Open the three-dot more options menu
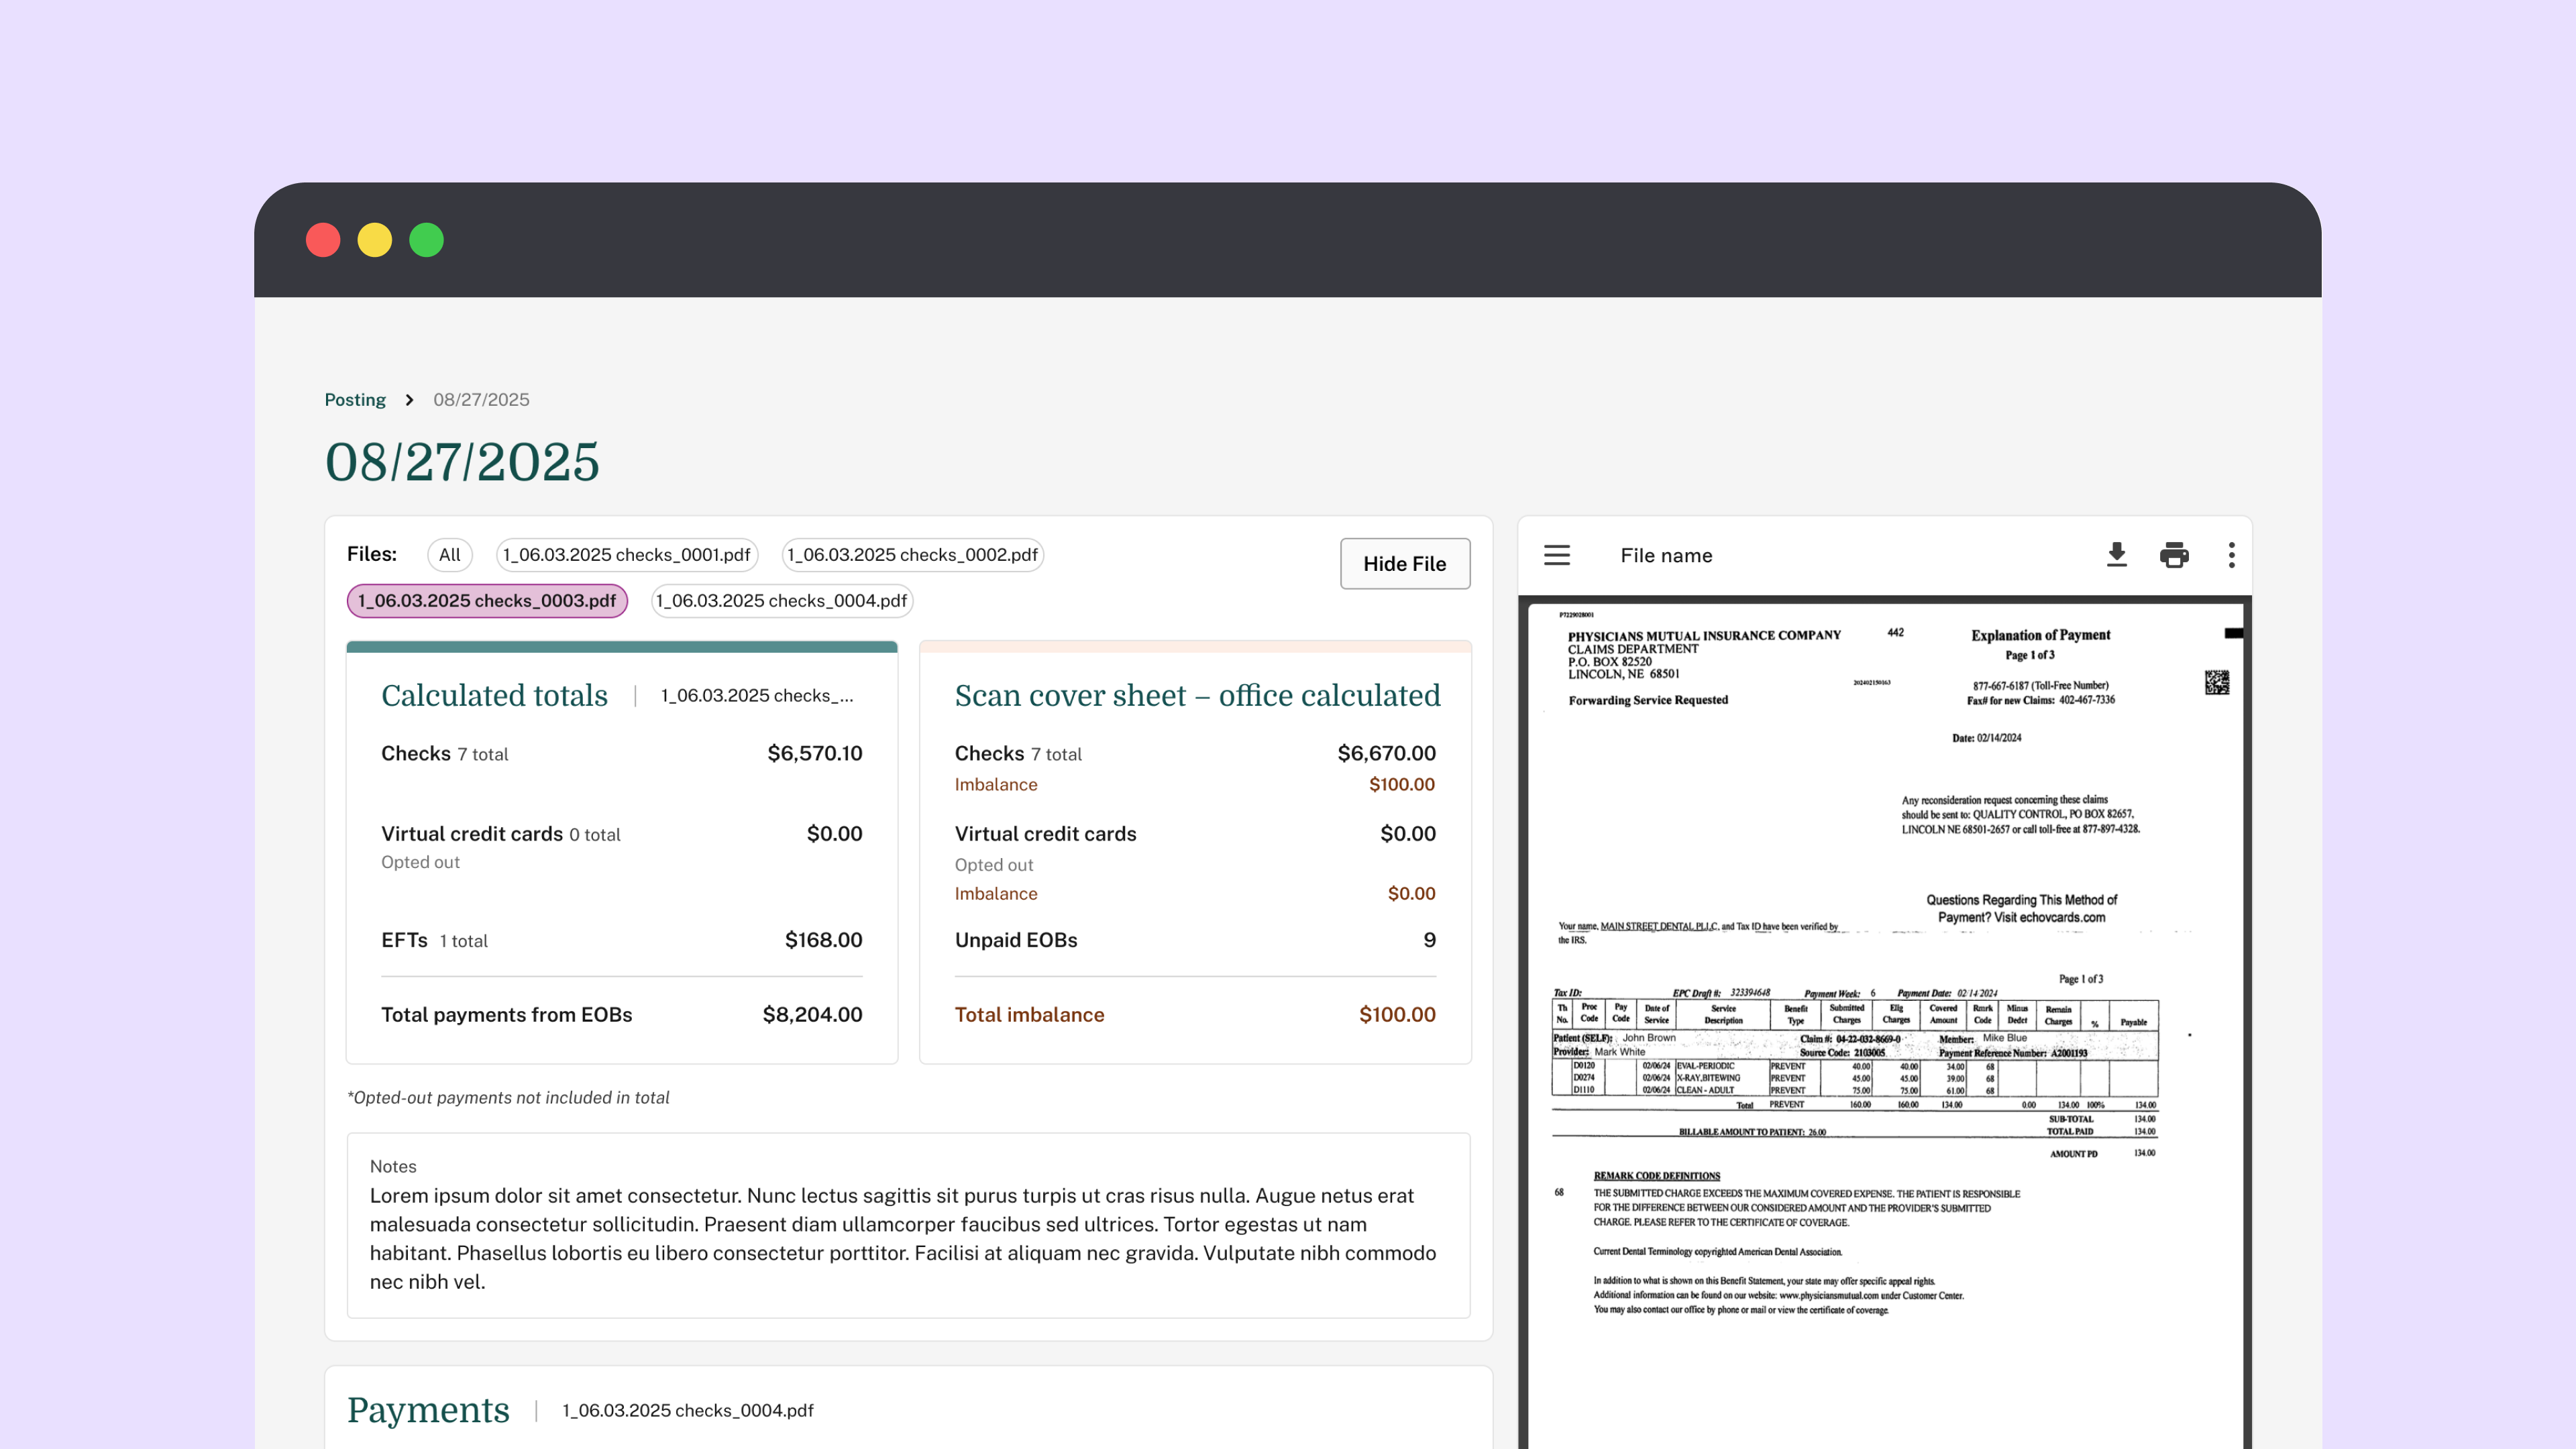 [x=2231, y=555]
